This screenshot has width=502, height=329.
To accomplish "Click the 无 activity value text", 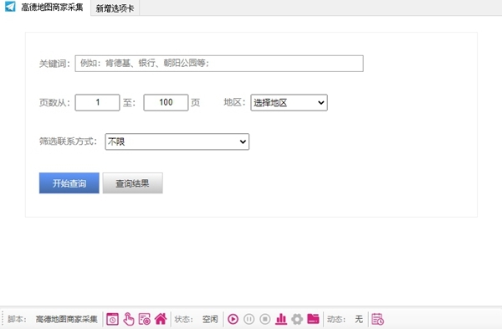I will tap(359, 319).
